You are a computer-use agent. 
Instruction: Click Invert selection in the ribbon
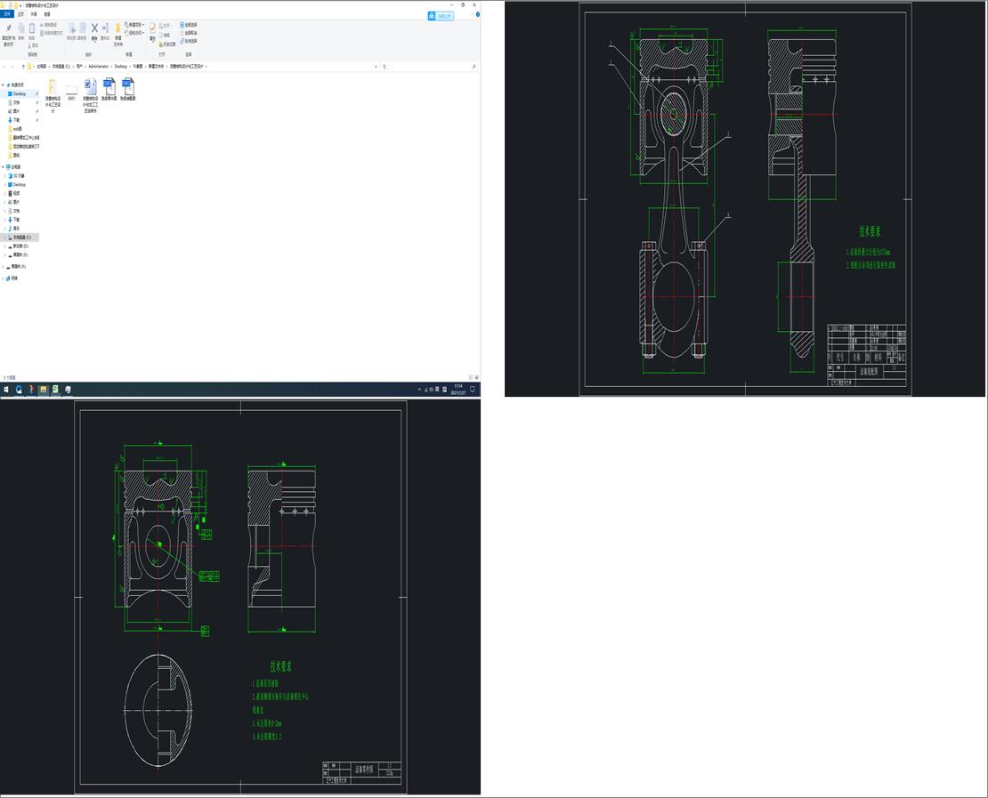[x=189, y=41]
